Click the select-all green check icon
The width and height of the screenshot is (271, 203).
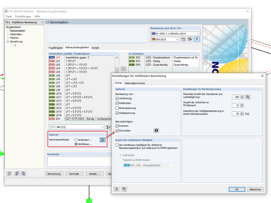pyautogui.click(x=108, y=127)
